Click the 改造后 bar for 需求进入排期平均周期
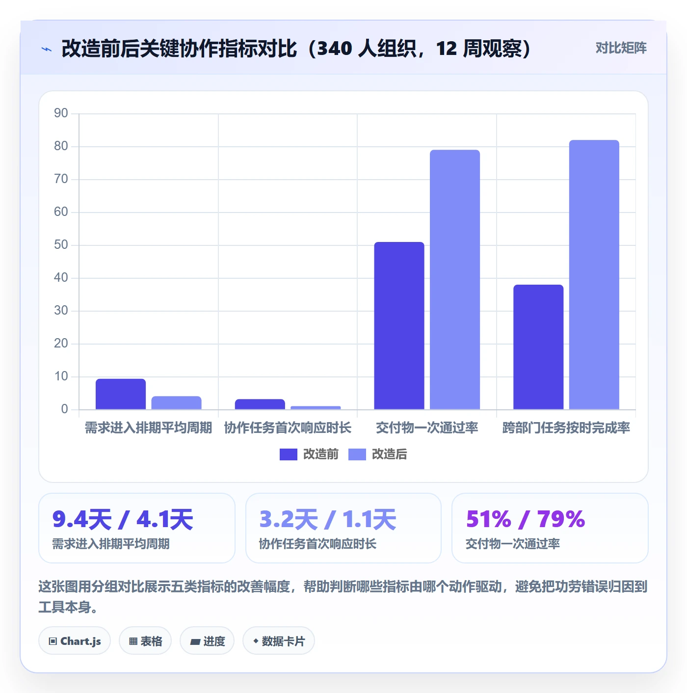Screen dimensions: 687x693 (x=176, y=402)
